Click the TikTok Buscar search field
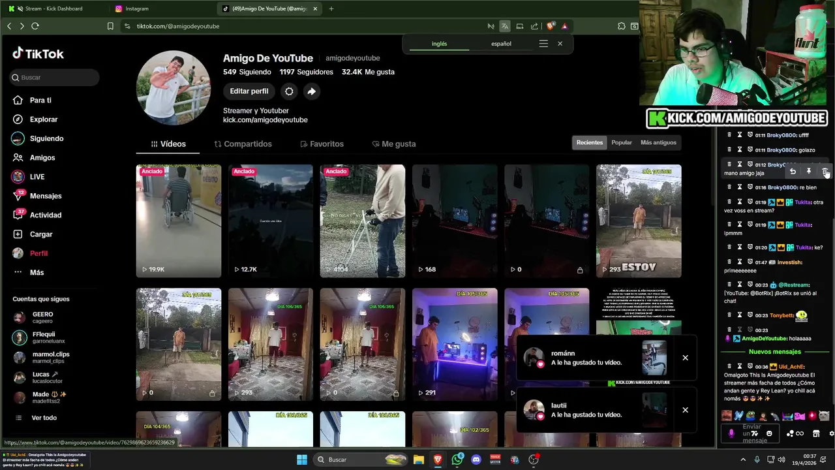This screenshot has width=835, height=470. [x=54, y=77]
